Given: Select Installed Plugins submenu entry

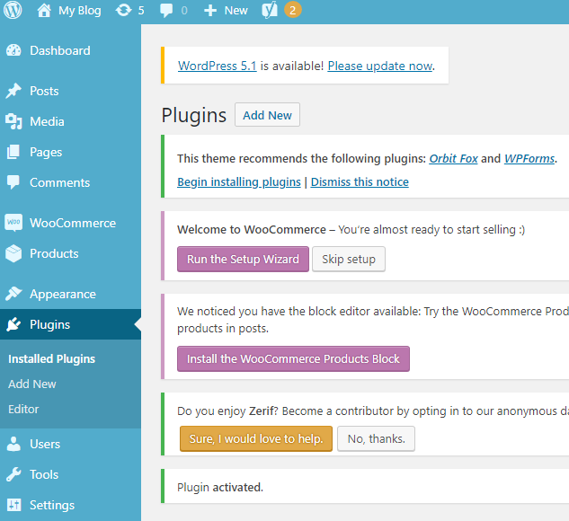Looking at the screenshot, I should 51,358.
